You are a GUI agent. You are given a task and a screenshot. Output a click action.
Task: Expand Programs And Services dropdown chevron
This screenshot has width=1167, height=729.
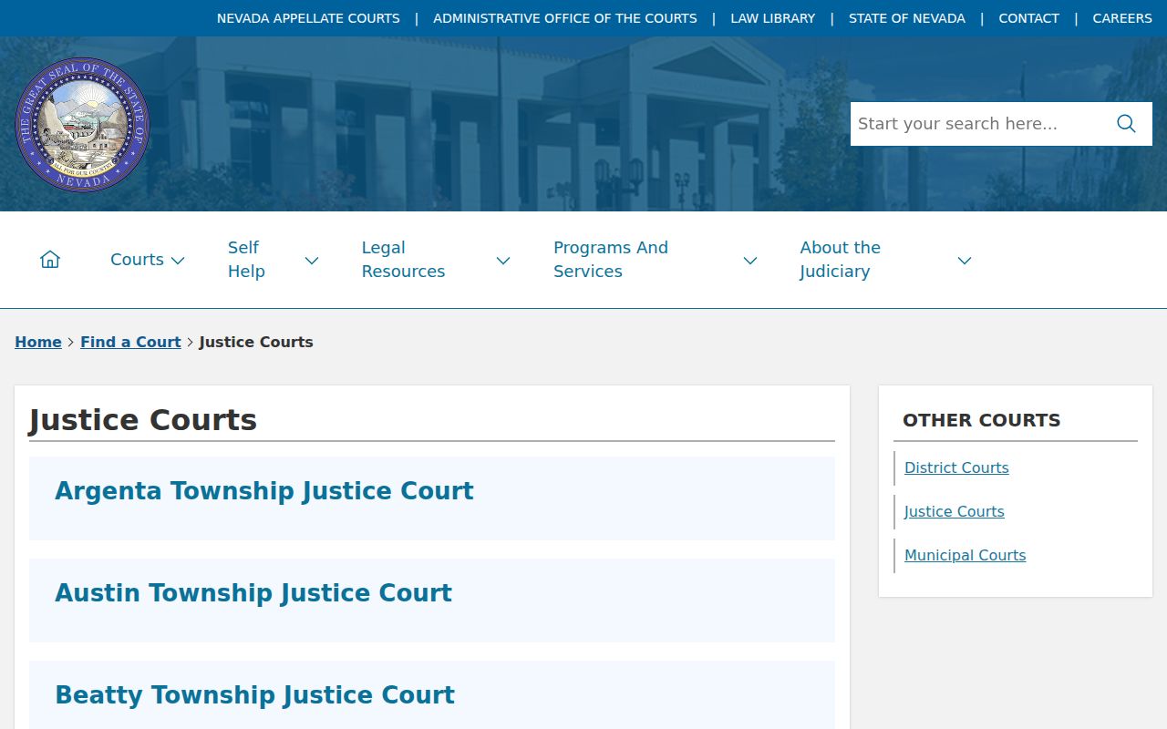pos(750,261)
